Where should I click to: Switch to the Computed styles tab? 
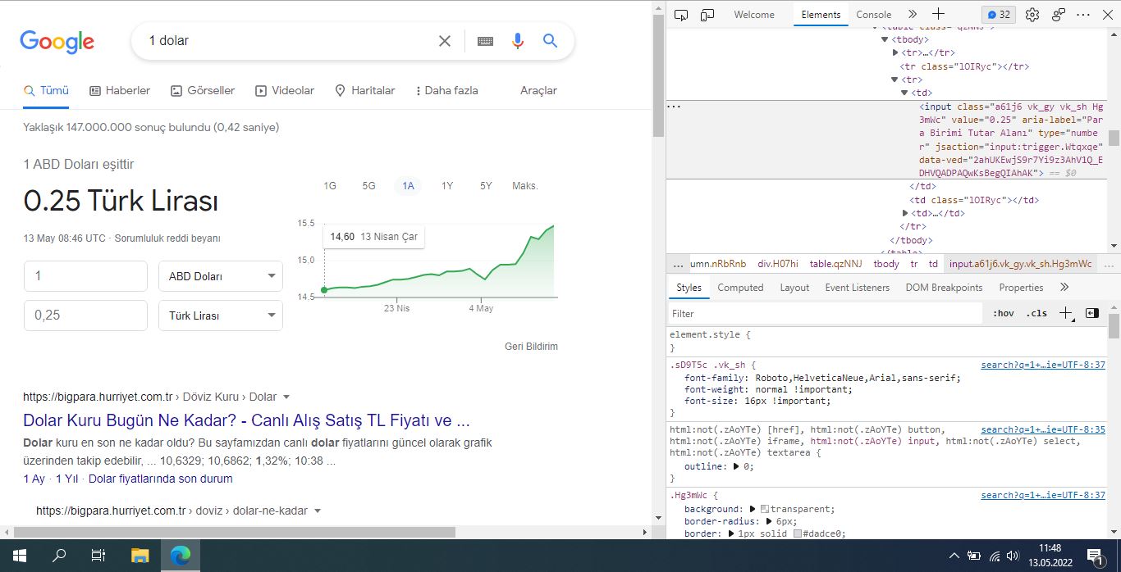point(740,288)
